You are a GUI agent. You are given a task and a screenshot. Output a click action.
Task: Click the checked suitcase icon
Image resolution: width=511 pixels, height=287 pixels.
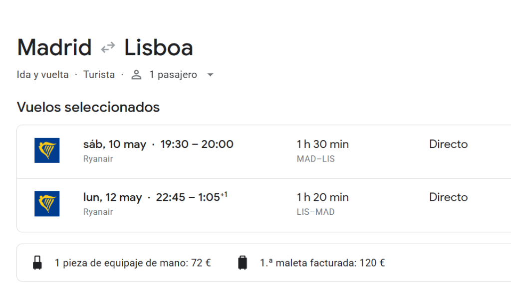243,263
